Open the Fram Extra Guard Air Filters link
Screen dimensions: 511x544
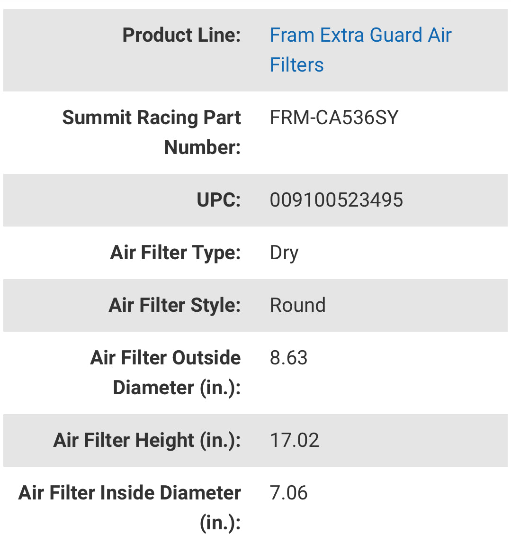pyautogui.click(x=360, y=36)
